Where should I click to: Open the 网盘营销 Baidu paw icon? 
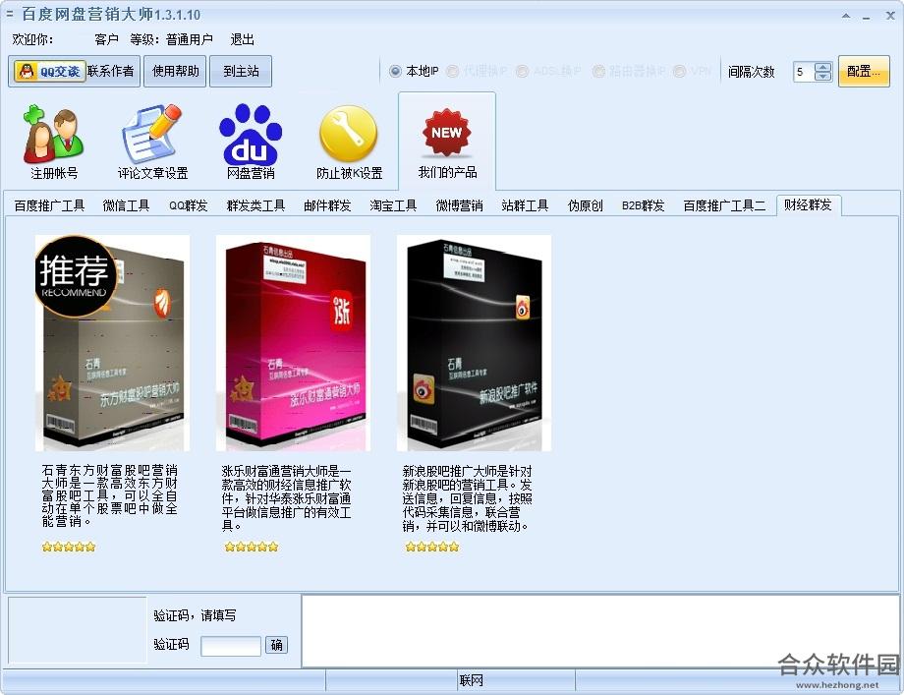[251, 142]
